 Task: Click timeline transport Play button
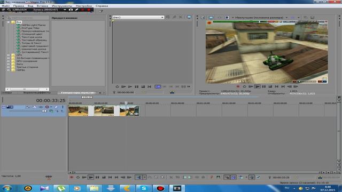pyautogui.click(x=91, y=178)
